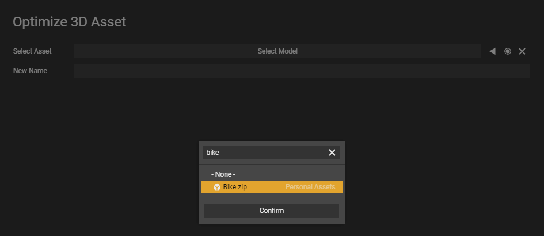Click into the New Name text field

pyautogui.click(x=302, y=71)
